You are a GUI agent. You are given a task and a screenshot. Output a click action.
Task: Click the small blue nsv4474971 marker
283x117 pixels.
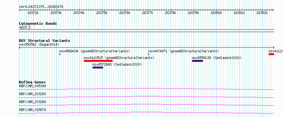pyautogui.click(x=149, y=54)
